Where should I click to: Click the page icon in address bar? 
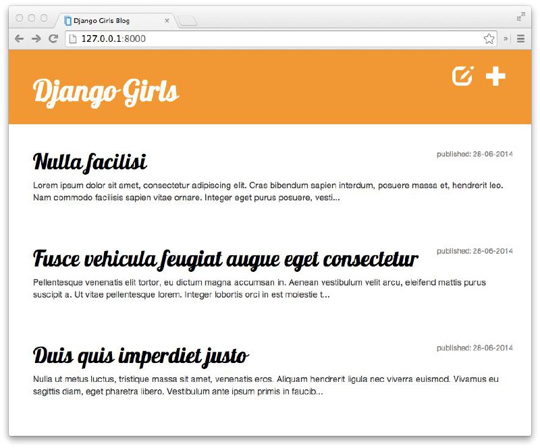pos(73,38)
